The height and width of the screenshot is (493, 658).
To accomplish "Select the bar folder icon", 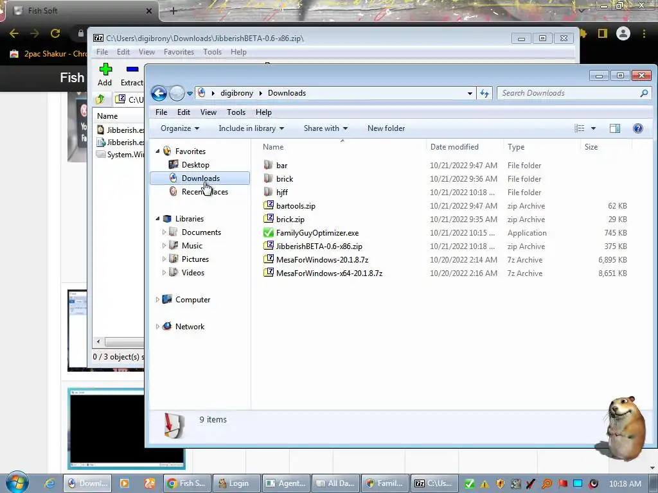I will point(268,165).
